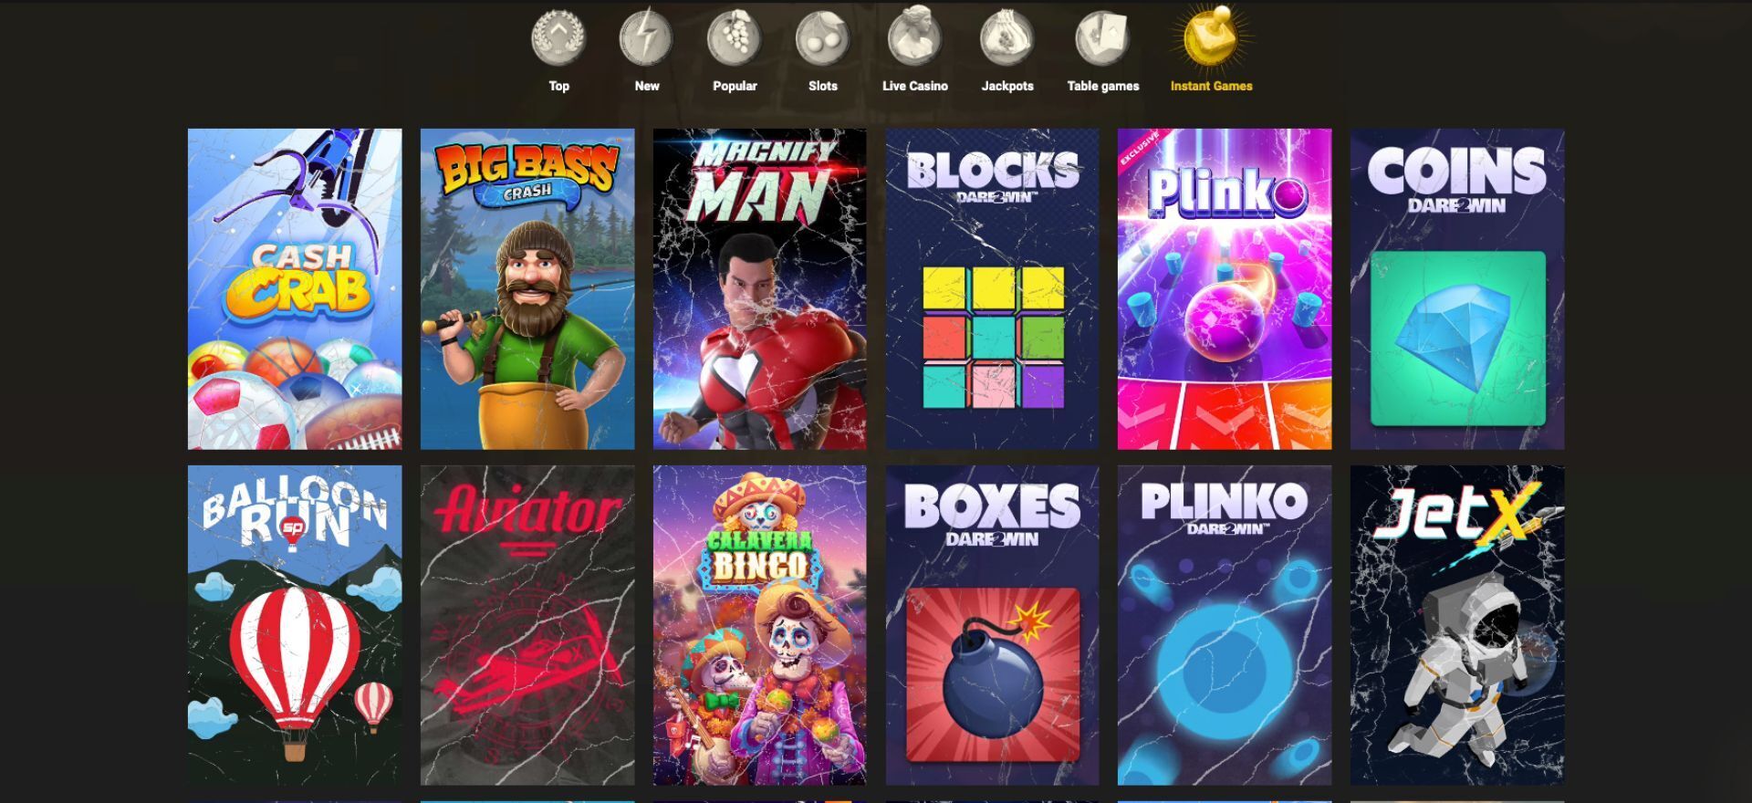
Task: Open the Live Casino tab label
Action: (915, 86)
